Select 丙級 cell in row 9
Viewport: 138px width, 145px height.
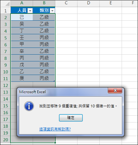pyautogui.click(x=44, y=65)
